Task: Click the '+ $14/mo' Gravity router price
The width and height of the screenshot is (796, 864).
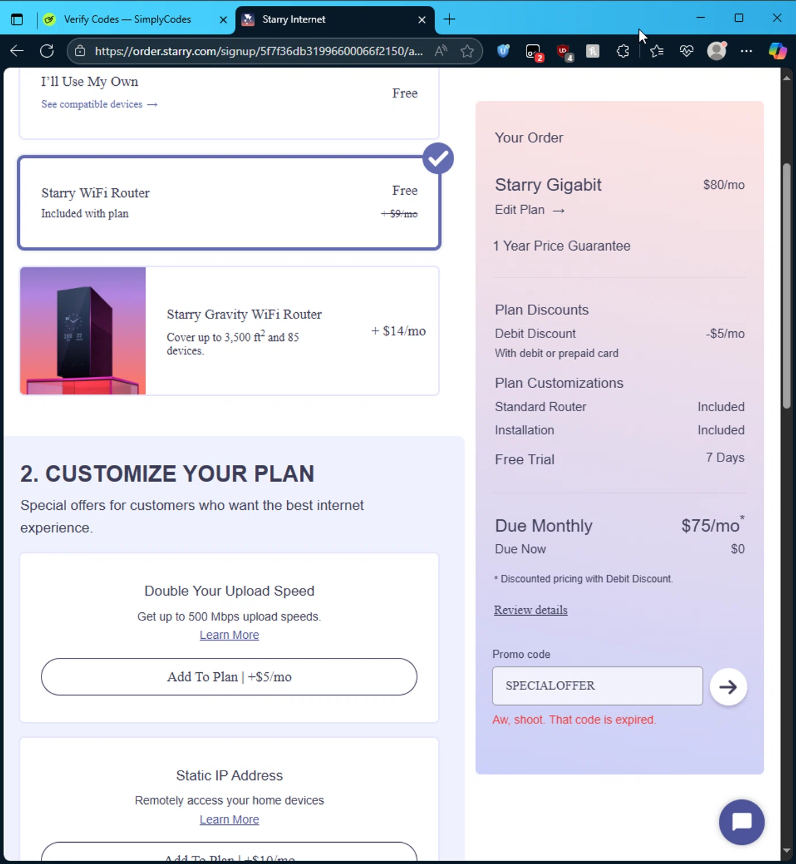Action: pyautogui.click(x=398, y=331)
